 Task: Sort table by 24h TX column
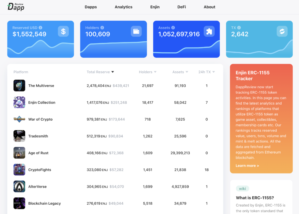click(207, 72)
